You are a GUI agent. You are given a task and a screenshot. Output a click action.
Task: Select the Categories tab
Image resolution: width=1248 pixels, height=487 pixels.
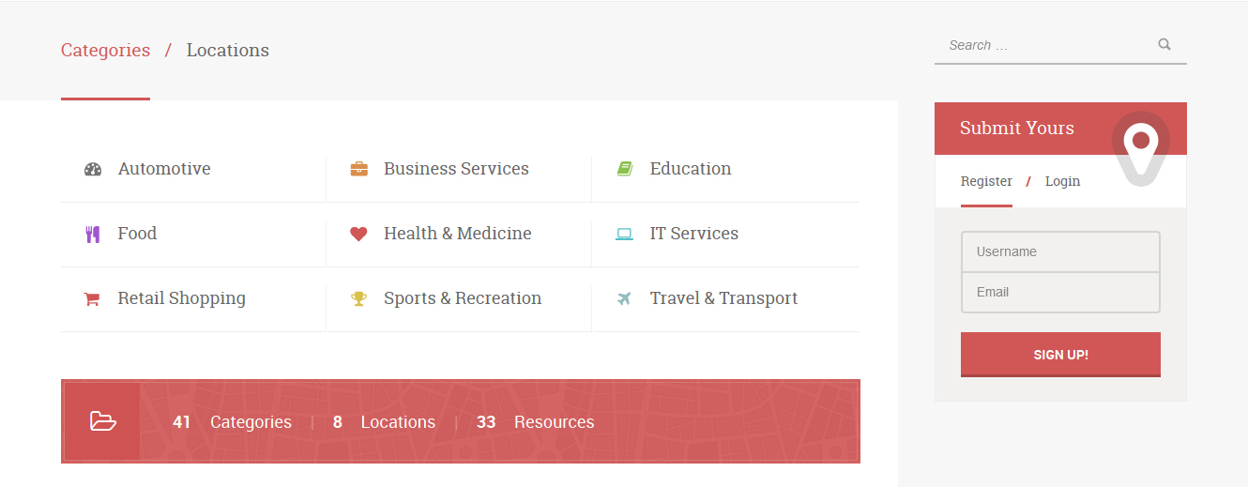click(x=105, y=51)
